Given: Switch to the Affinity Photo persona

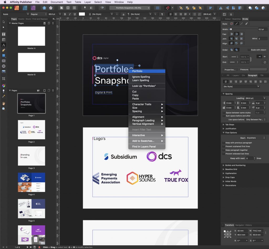Looking at the screenshot, I should [x=33, y=8].
